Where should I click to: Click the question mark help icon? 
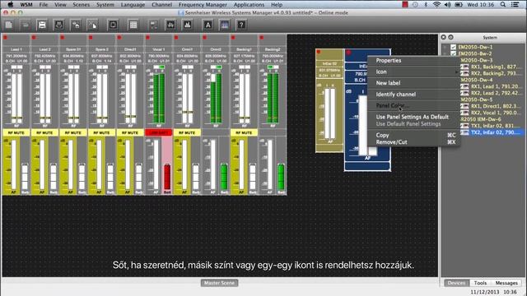pos(241,25)
